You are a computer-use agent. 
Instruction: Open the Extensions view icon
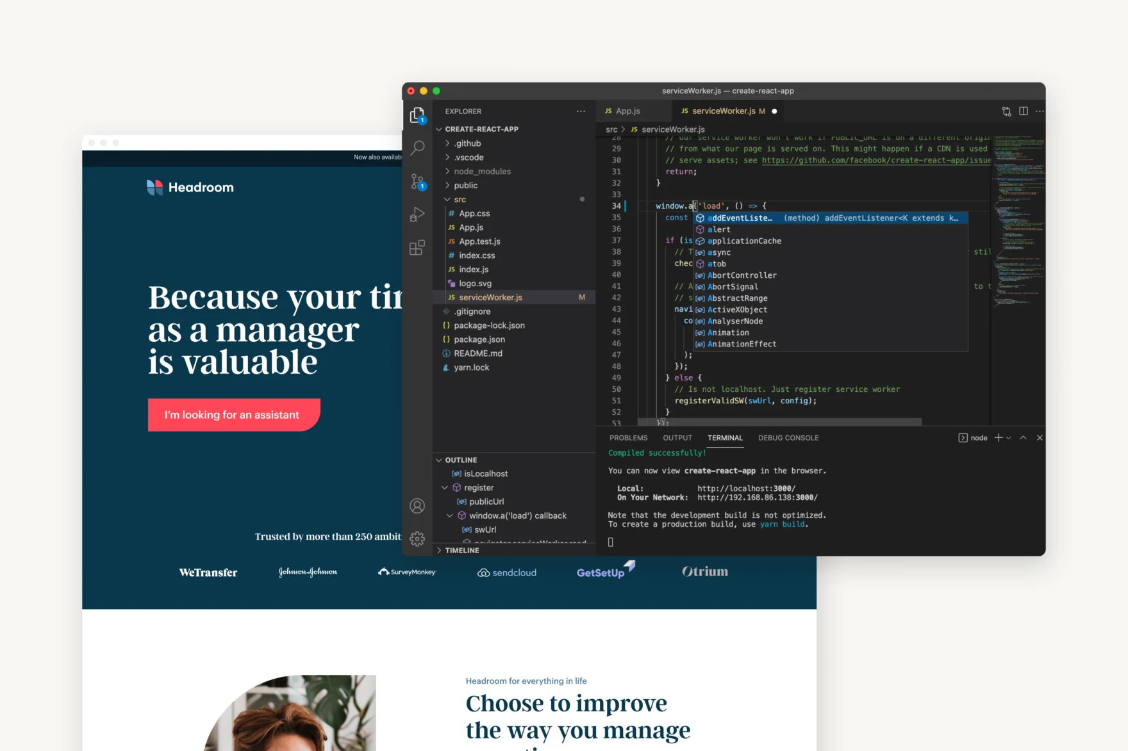[417, 248]
